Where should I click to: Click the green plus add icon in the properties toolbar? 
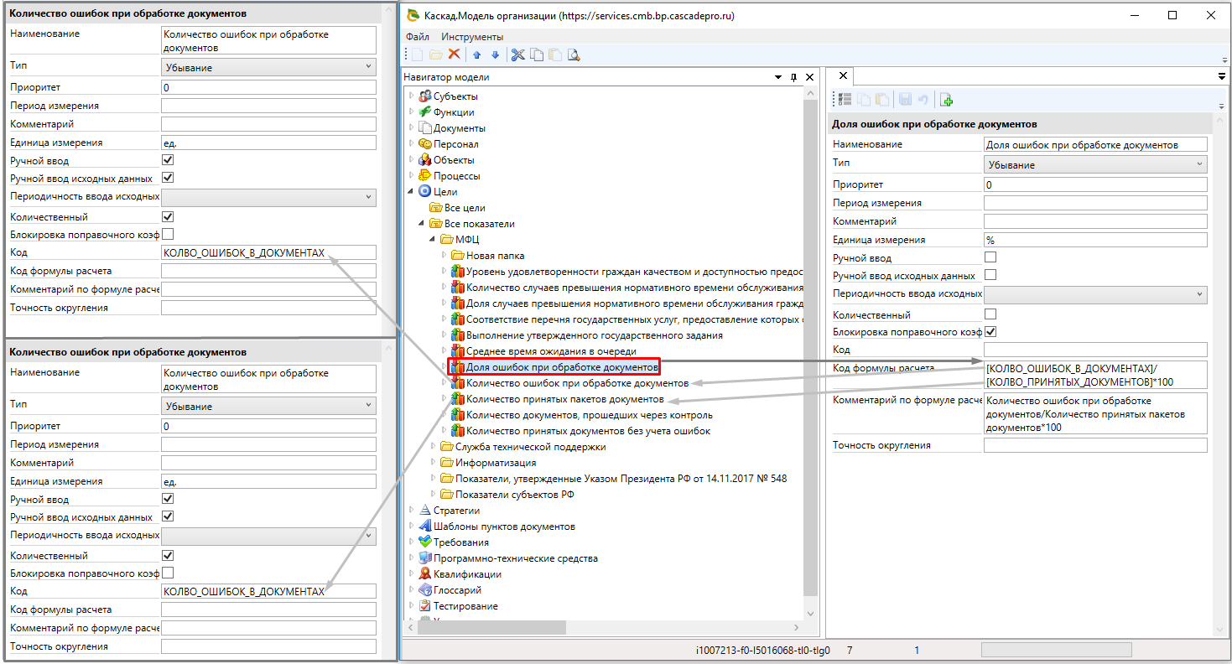(x=947, y=100)
